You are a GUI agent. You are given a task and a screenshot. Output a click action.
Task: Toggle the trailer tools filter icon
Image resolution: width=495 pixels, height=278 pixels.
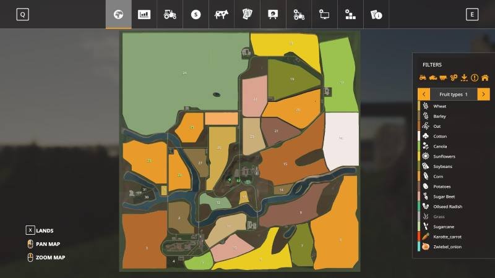tap(443, 78)
